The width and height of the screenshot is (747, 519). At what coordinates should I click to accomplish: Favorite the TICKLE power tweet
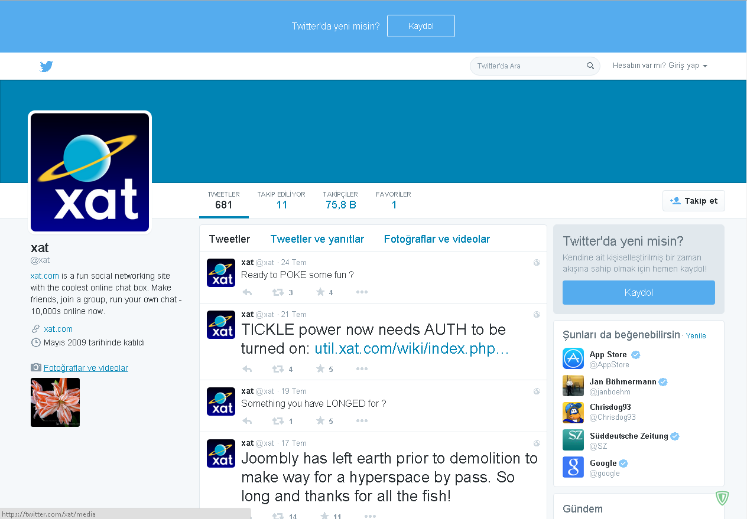click(x=320, y=368)
